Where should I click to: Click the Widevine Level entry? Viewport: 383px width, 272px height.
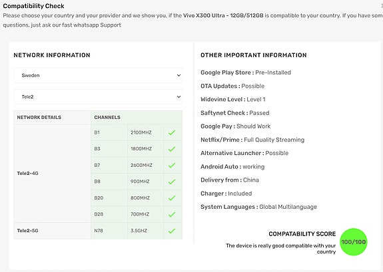tap(233, 99)
